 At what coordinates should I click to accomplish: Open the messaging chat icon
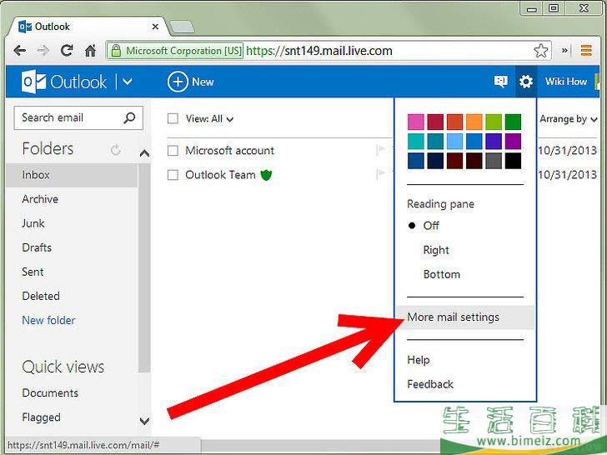(500, 82)
